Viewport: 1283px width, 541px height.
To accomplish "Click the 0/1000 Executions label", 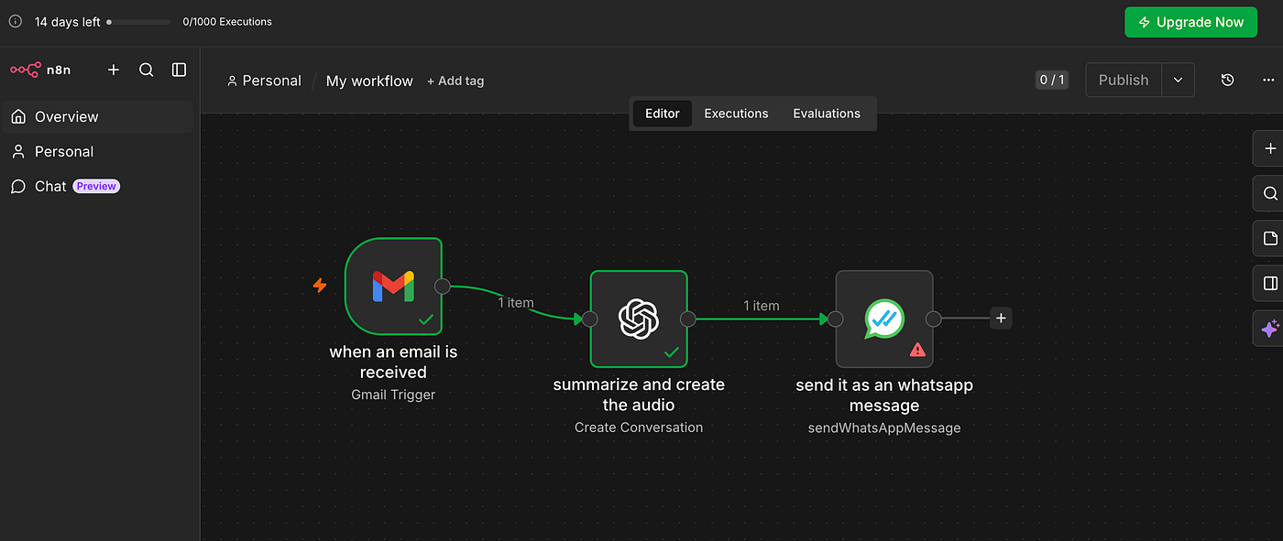I will tap(227, 22).
